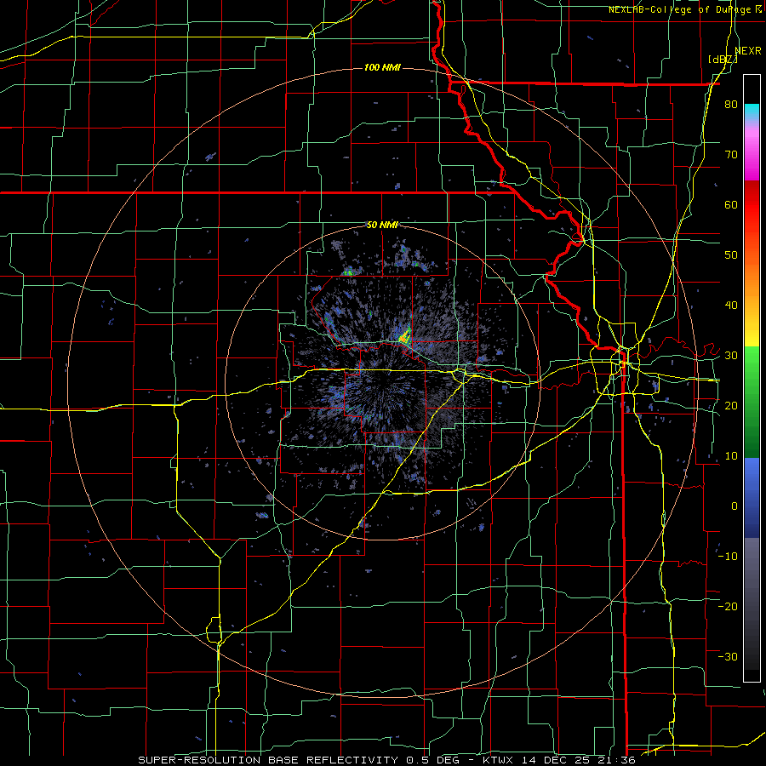Click the 20 dBZ scale label

[731, 405]
